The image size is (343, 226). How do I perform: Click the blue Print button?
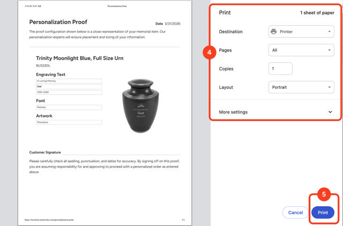point(323,213)
